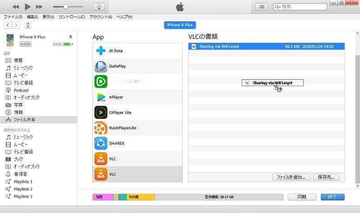This screenshot has width=360, height=213.
Task: Go back with the left arrow button
Action: [8, 25]
